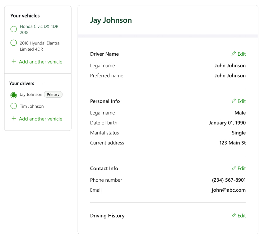264x238 pixels.
Task: Click the Jay Johnson page heading
Action: tap(111, 21)
